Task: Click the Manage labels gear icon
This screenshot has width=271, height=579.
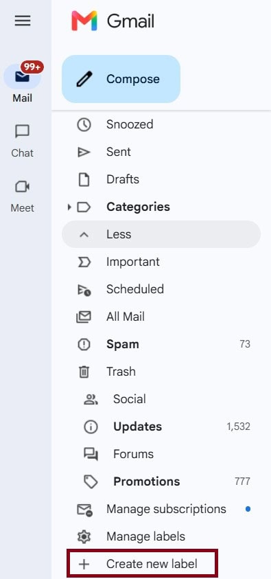Action: 84,536
